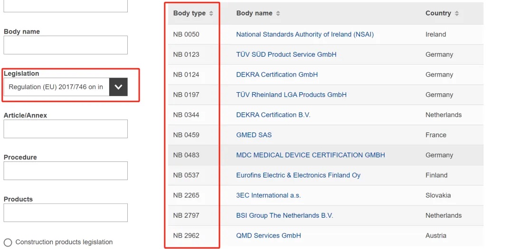
Task: Select the NB 0050 cell
Action: coord(186,34)
